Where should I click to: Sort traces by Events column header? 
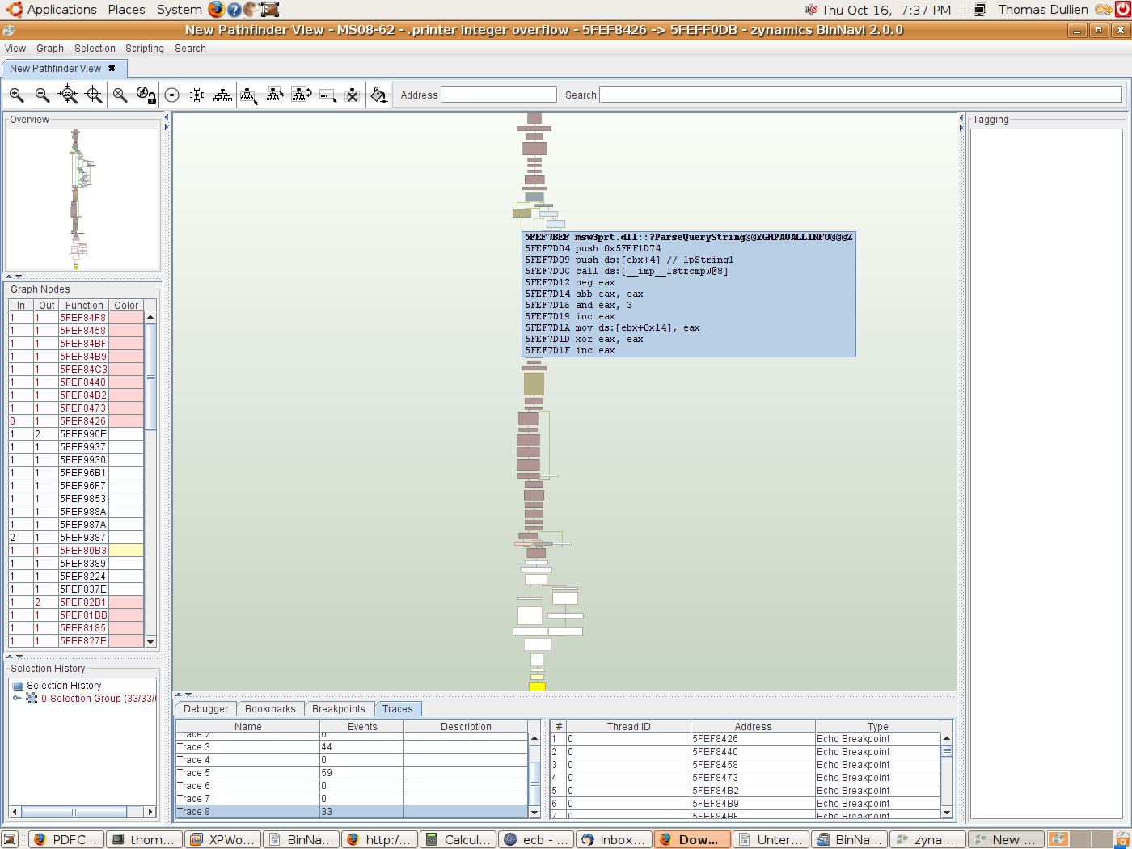(362, 727)
